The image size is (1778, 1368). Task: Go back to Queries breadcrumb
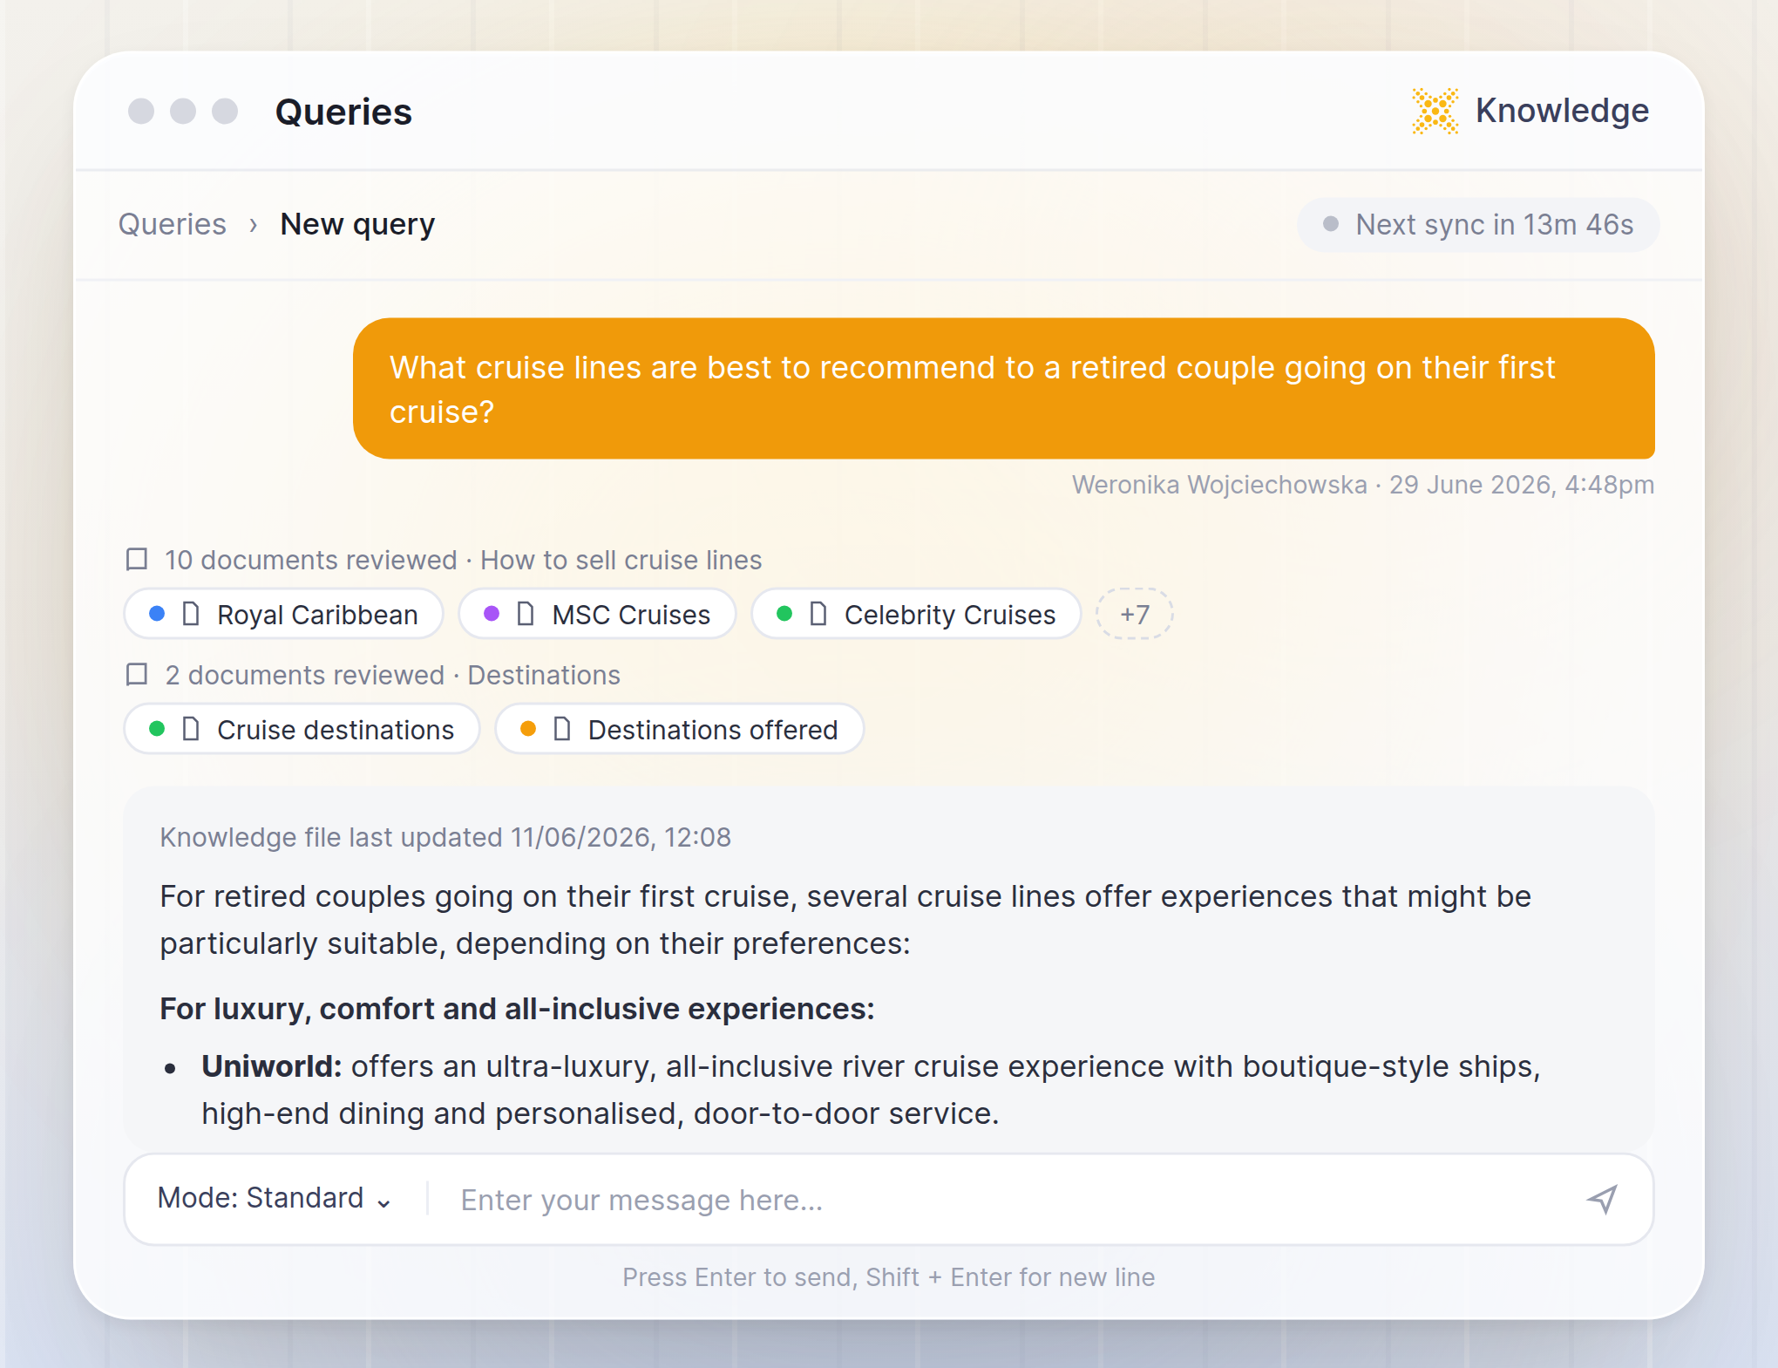pos(173,224)
